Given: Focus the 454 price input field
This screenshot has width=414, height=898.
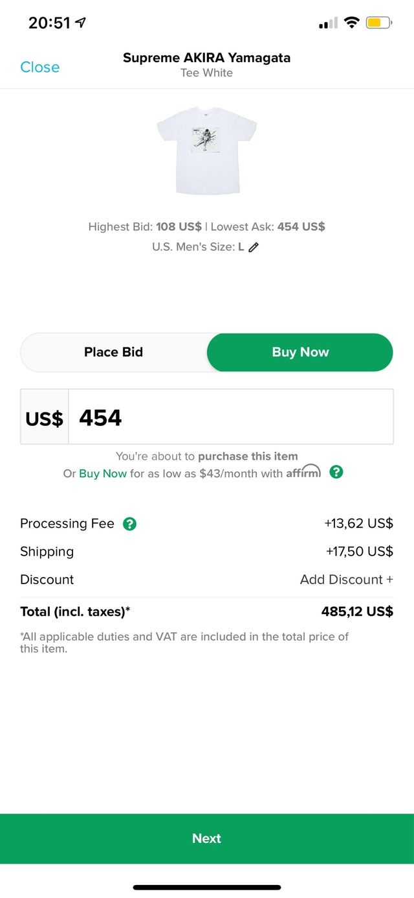Looking at the screenshot, I should click(x=230, y=418).
